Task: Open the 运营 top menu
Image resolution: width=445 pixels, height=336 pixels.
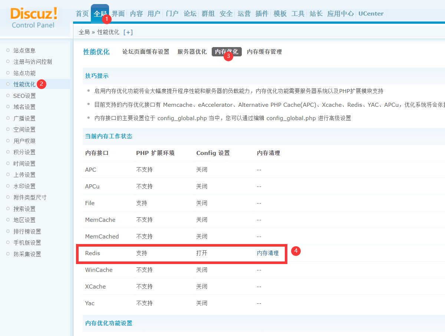Action: (244, 14)
